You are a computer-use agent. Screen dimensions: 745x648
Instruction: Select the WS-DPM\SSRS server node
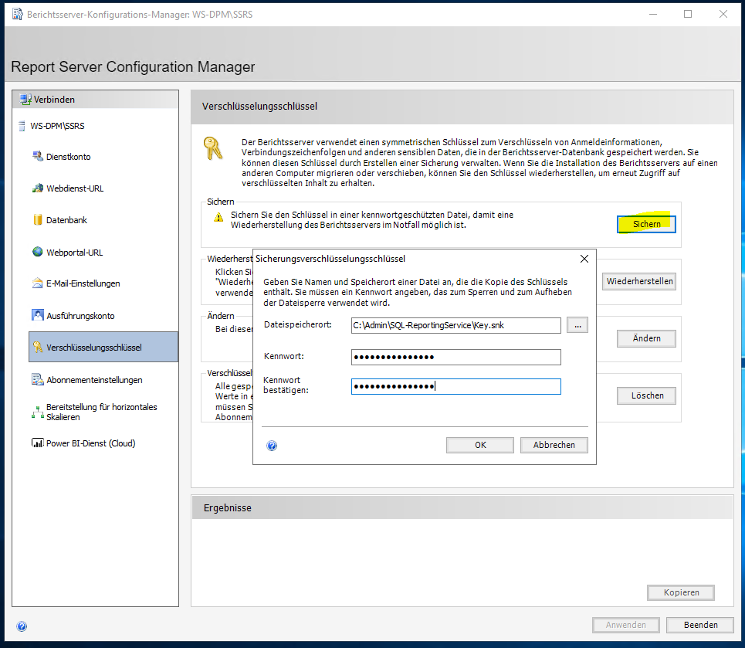[57, 126]
